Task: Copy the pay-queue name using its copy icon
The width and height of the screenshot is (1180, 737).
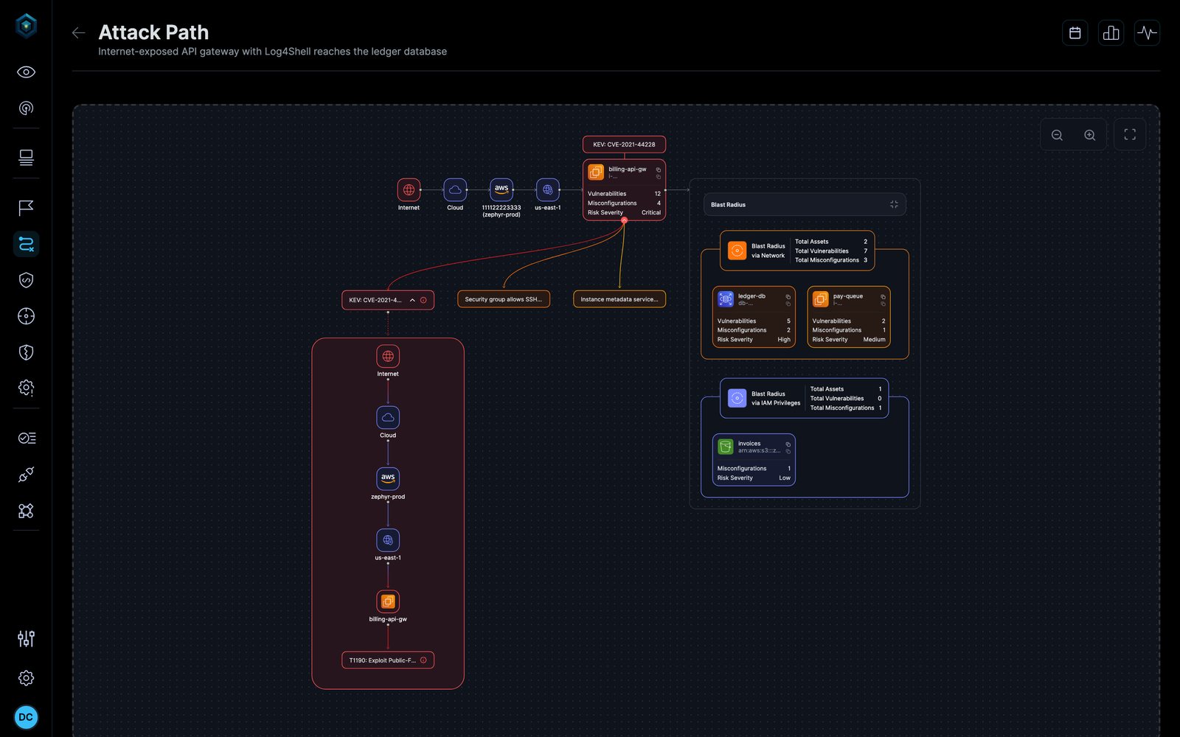Action: [883, 296]
